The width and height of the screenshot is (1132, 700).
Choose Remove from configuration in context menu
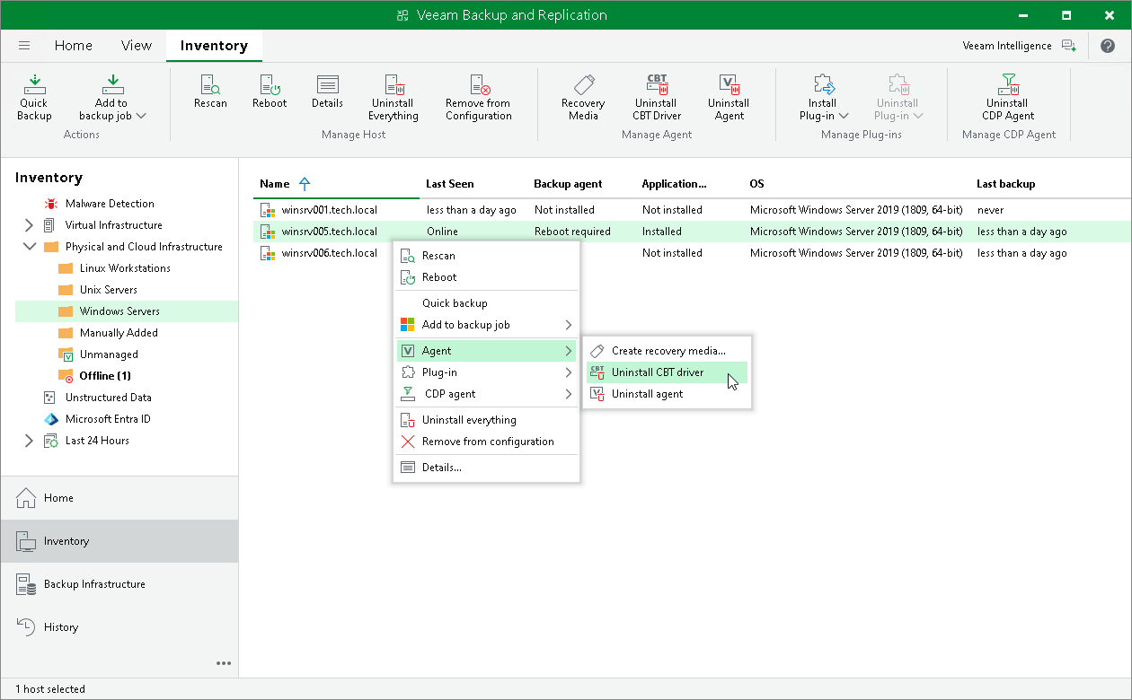[486, 442]
